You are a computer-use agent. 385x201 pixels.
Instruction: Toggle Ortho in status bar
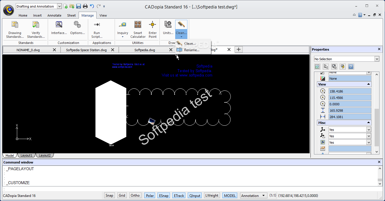tap(135, 195)
